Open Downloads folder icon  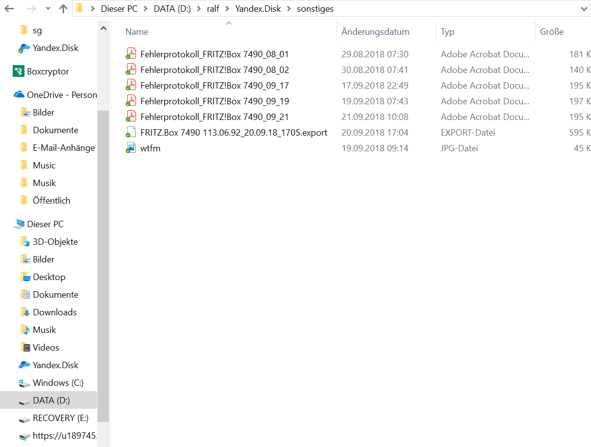25,312
